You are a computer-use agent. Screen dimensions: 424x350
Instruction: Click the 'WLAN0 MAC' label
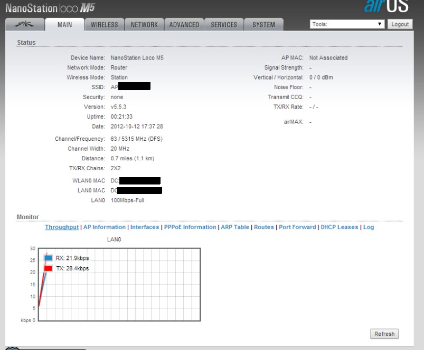[88, 180]
